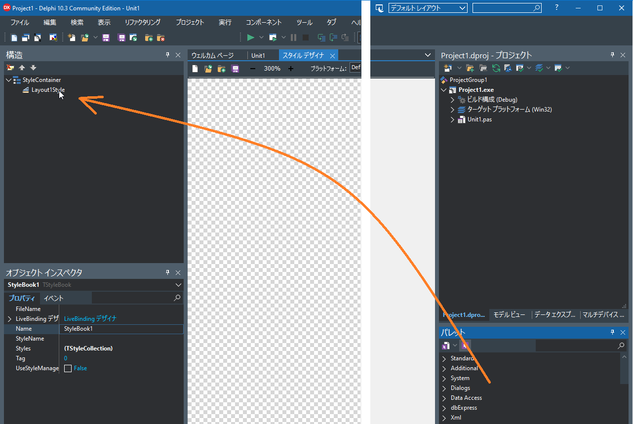The width and height of the screenshot is (633, 424).
Task: Toggle the UseStyleManager False checkbox
Action: coord(68,368)
